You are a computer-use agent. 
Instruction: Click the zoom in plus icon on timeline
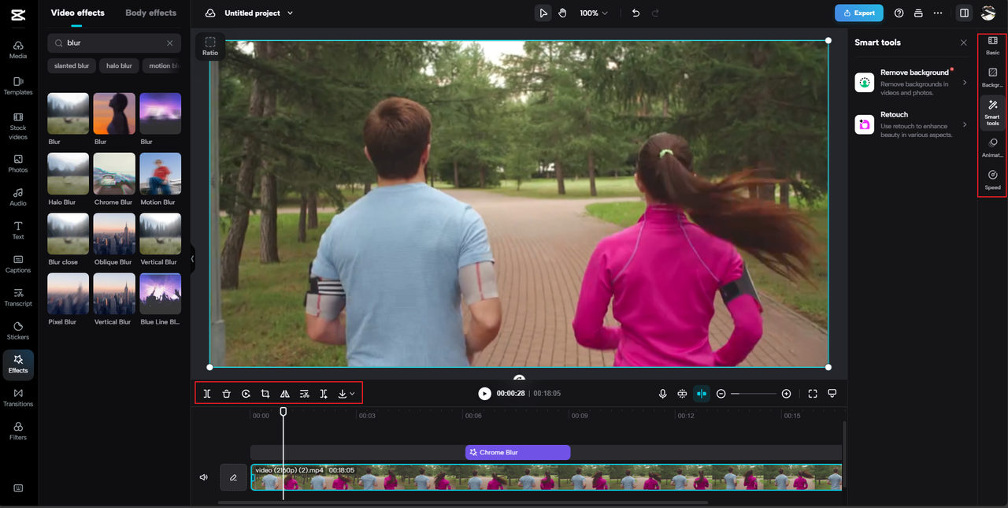pos(786,394)
